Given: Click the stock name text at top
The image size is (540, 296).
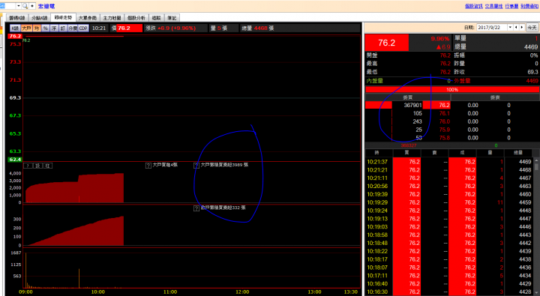Looking at the screenshot, I should [x=46, y=6].
